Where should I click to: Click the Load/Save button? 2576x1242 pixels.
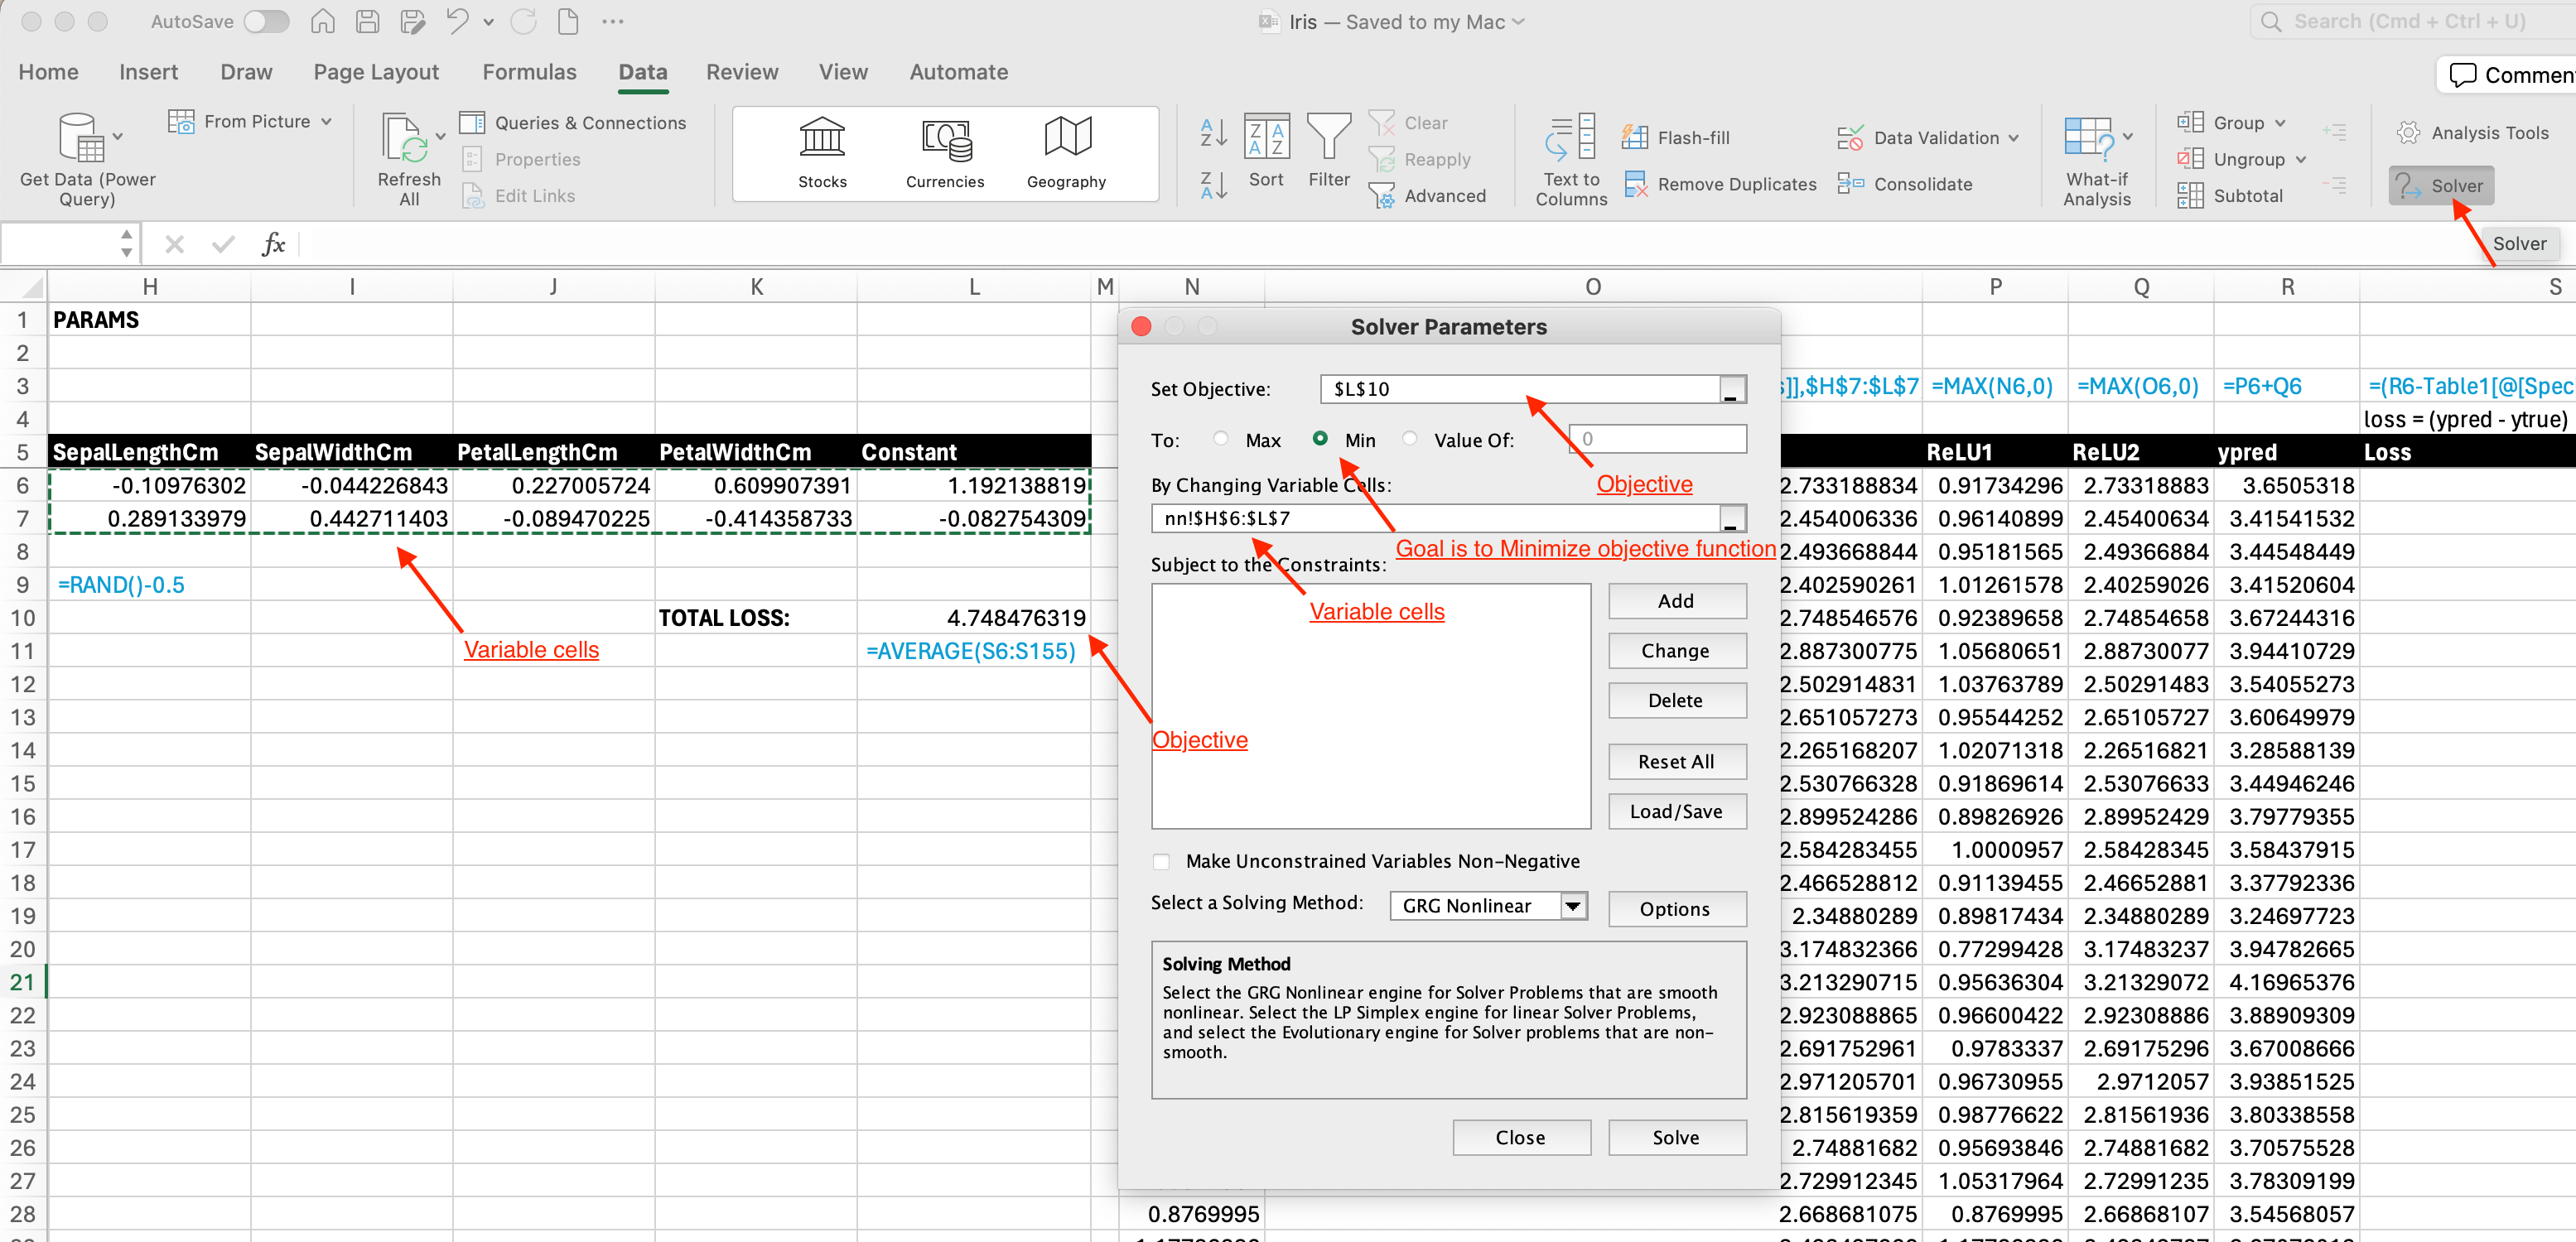pos(1677,812)
